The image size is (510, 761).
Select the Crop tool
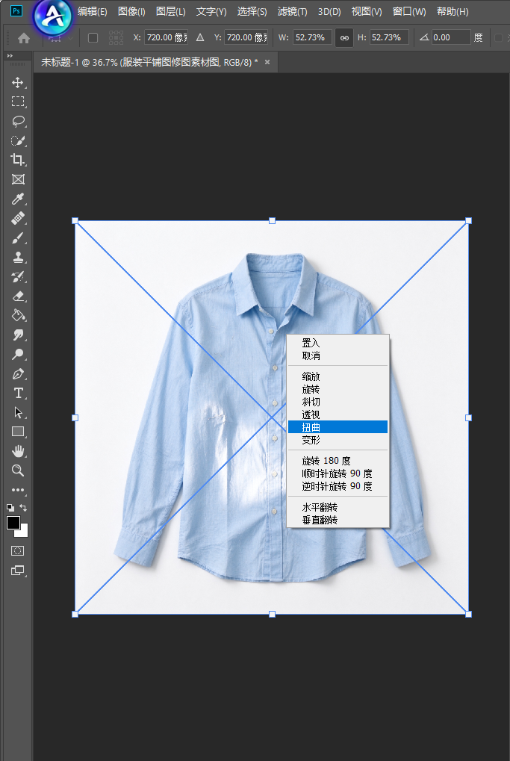18,160
